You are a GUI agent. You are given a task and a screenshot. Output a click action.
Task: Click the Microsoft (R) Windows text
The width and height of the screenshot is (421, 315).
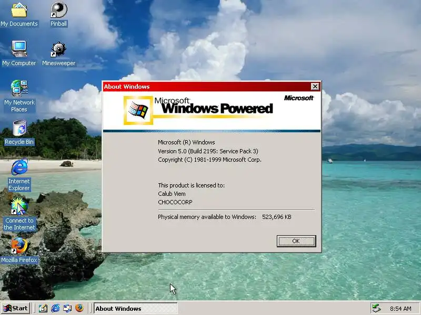click(186, 142)
